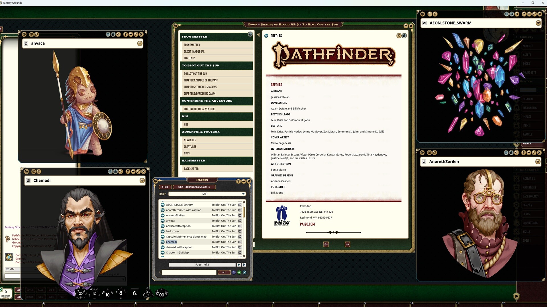Roll the d20 die in the dice tray

(81, 294)
